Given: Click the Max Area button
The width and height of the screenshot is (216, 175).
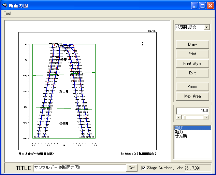Looking at the screenshot, I should point(192,96).
